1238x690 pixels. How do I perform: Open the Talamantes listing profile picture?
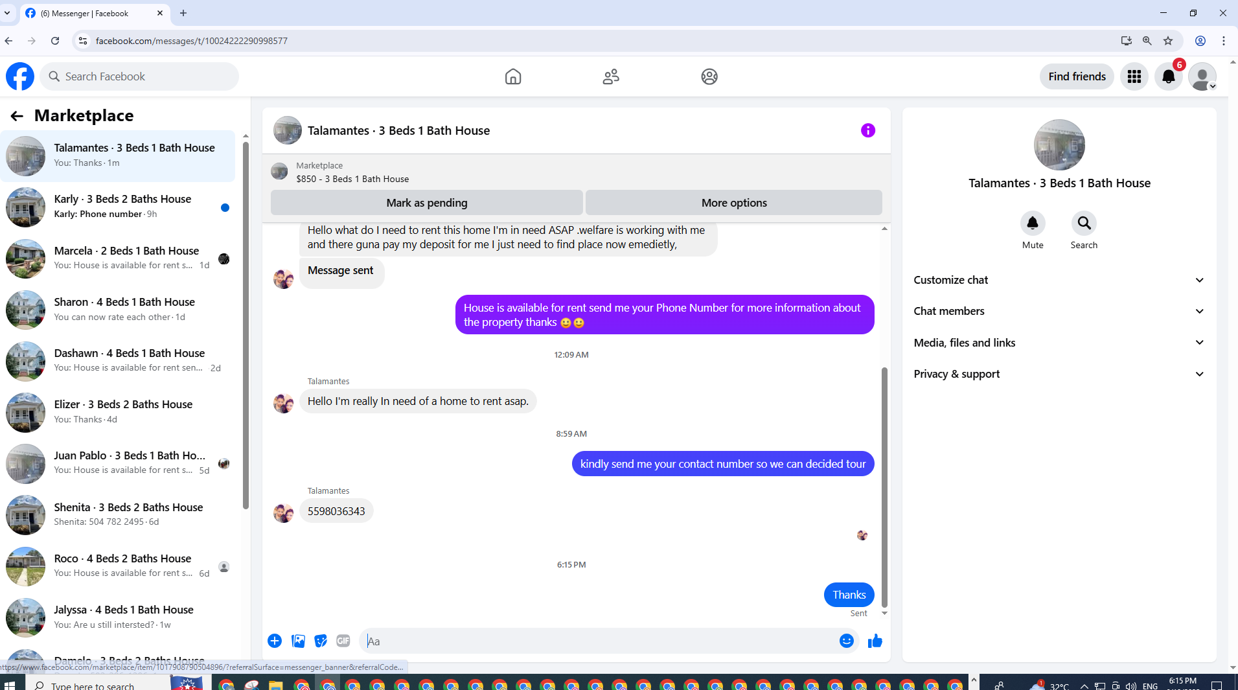[x=1059, y=144]
